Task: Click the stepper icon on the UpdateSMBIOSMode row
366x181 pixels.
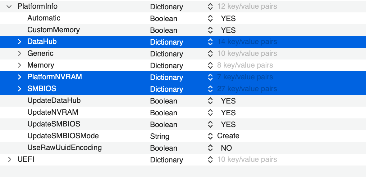Action: point(210,136)
